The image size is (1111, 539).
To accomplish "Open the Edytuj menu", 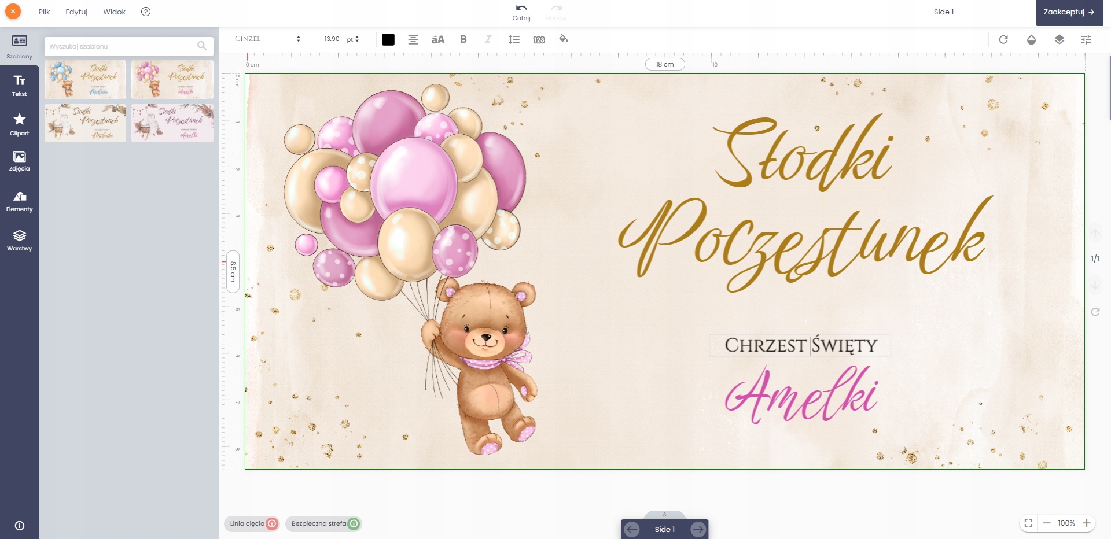I will coord(76,12).
